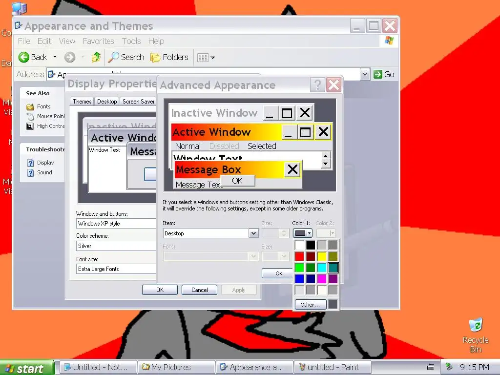Open the Start menu
This screenshot has height=375, width=500.
coord(27,368)
